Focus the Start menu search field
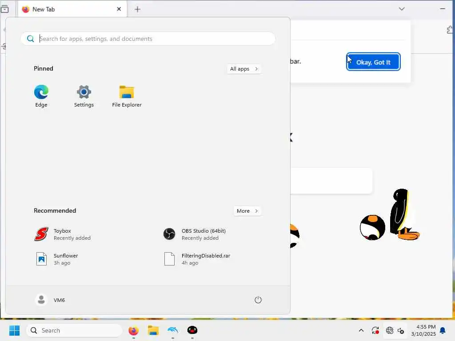 point(148,39)
